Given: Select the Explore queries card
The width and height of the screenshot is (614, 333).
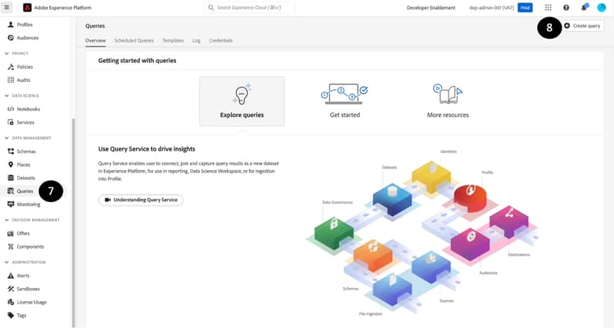Looking at the screenshot, I should [x=242, y=101].
